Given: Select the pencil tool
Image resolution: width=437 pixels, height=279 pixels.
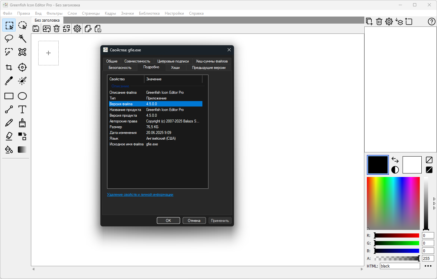Looking at the screenshot, I should click(x=9, y=123).
